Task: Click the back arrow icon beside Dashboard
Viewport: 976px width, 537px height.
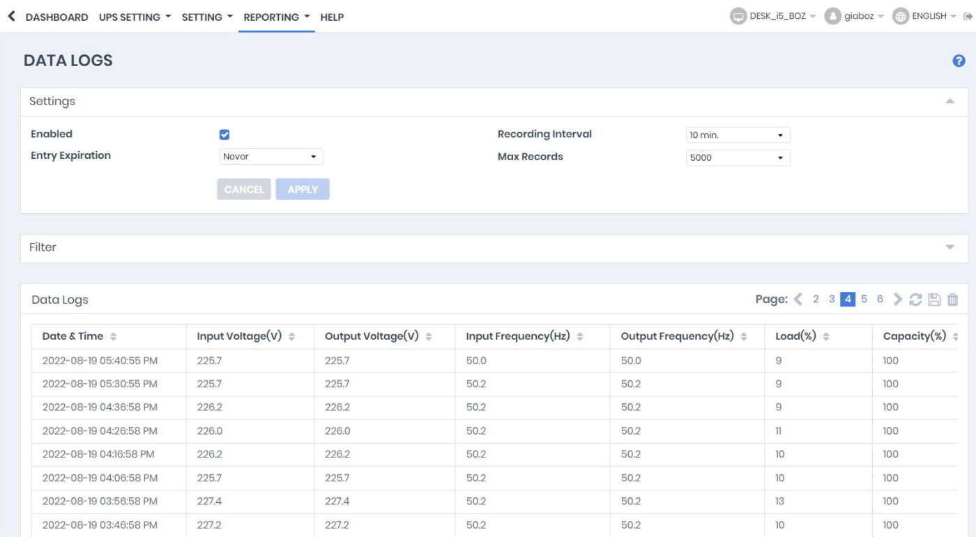Action: [x=11, y=16]
